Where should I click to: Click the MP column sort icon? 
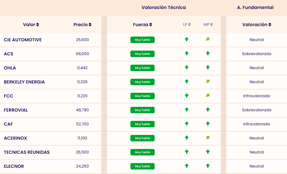(211, 25)
